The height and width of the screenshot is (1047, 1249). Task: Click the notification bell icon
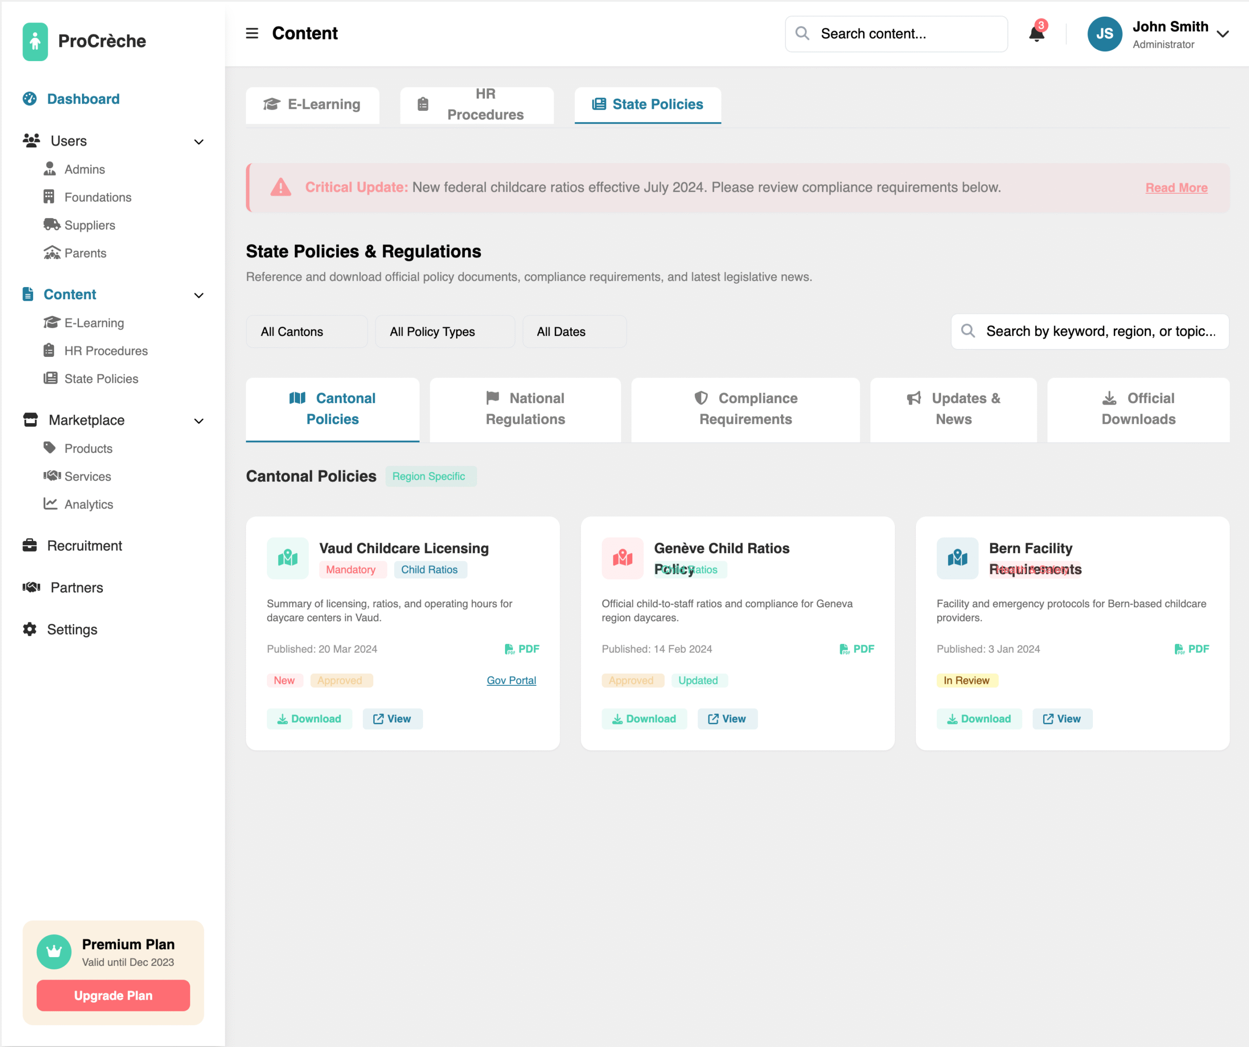(x=1036, y=34)
